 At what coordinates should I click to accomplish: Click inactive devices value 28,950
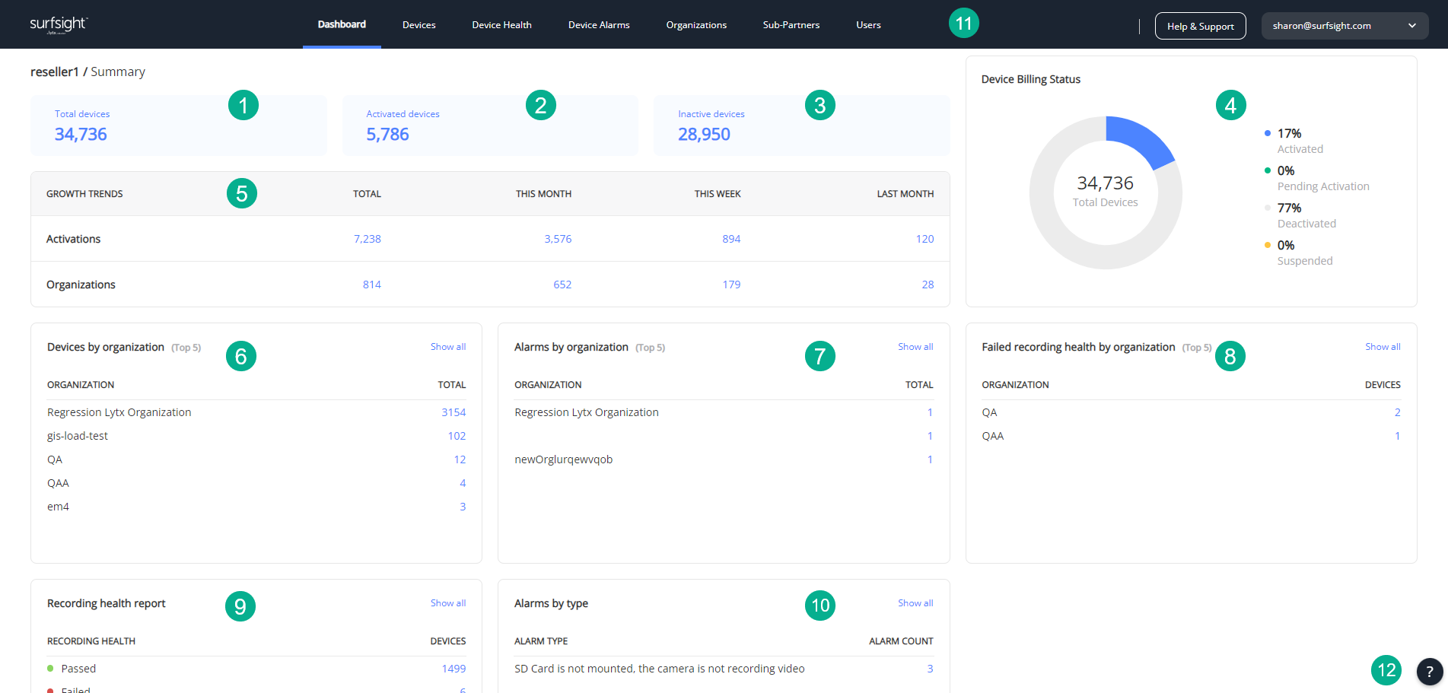click(x=704, y=135)
